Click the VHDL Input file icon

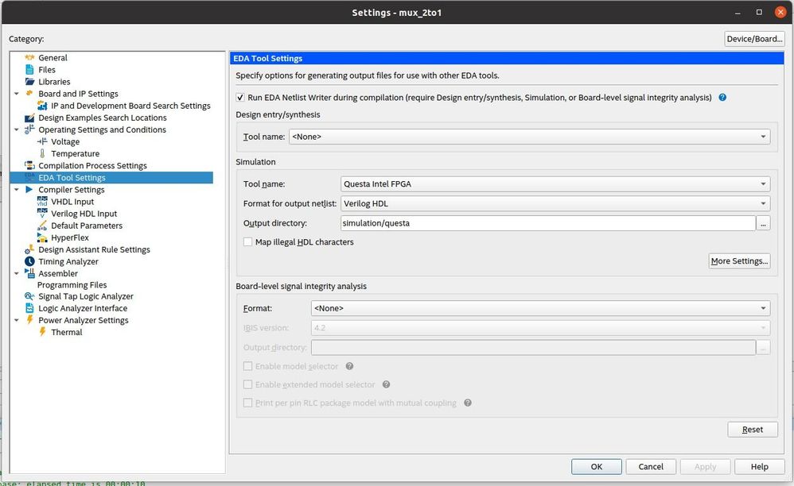[x=43, y=202]
